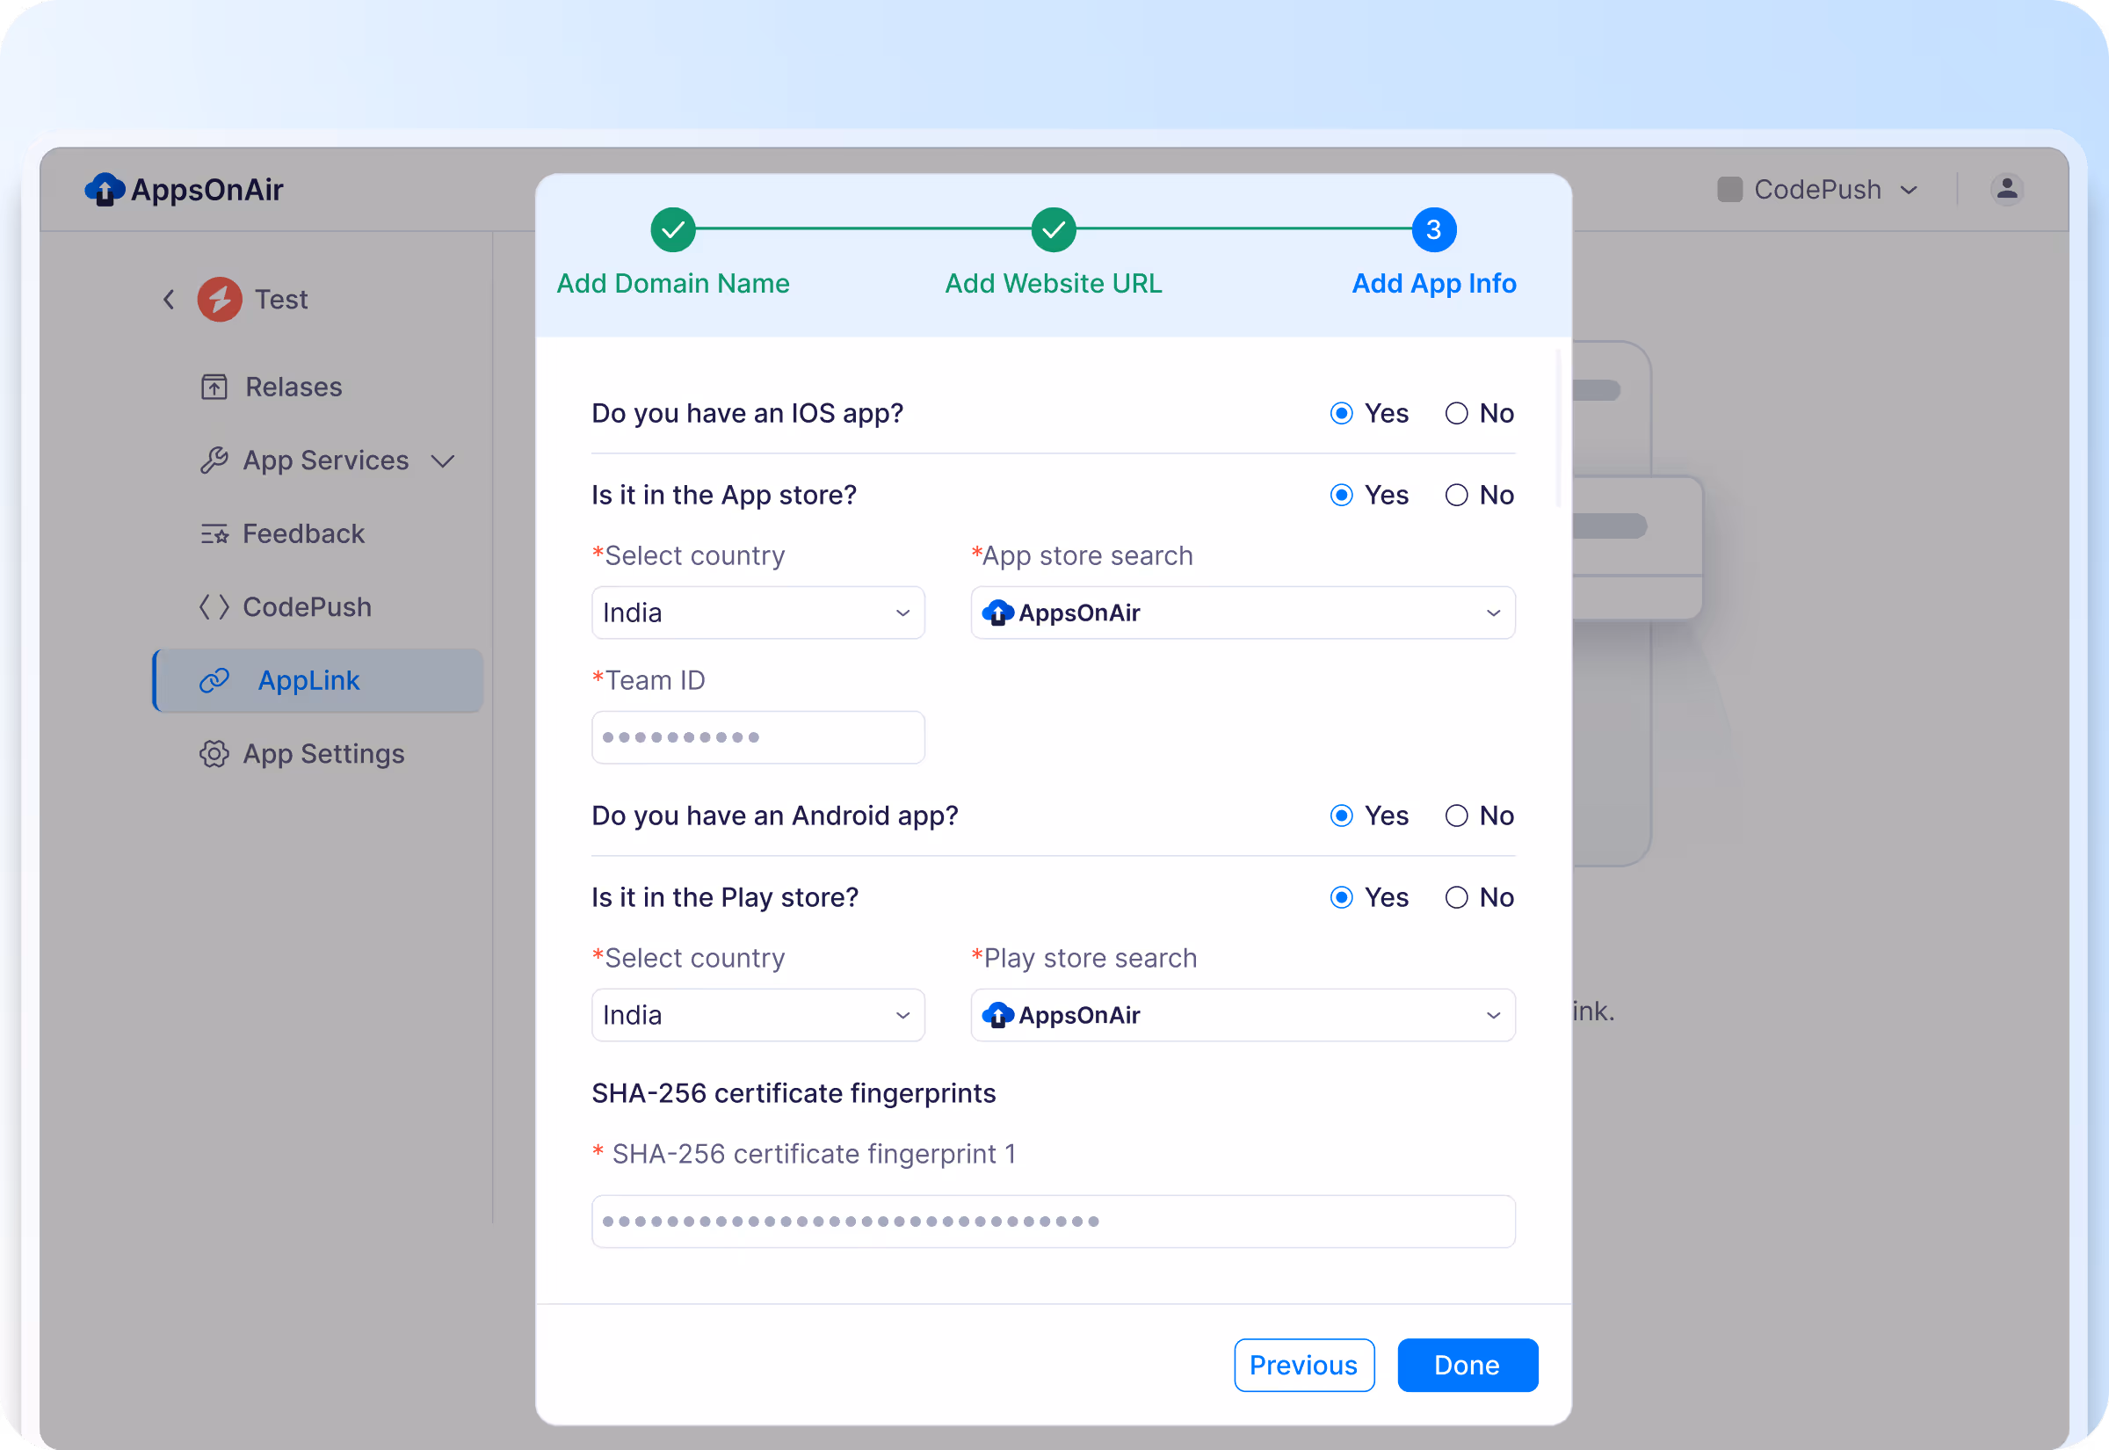Open AppLink in the sidebar
The image size is (2109, 1450).
tap(318, 680)
